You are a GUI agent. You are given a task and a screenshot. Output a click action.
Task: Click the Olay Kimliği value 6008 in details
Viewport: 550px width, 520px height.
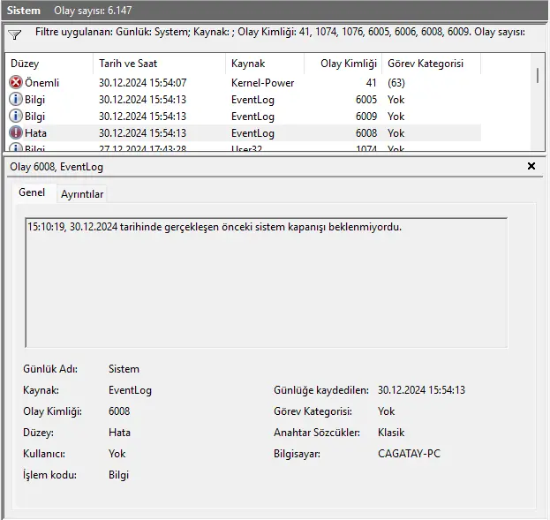pyautogui.click(x=119, y=411)
